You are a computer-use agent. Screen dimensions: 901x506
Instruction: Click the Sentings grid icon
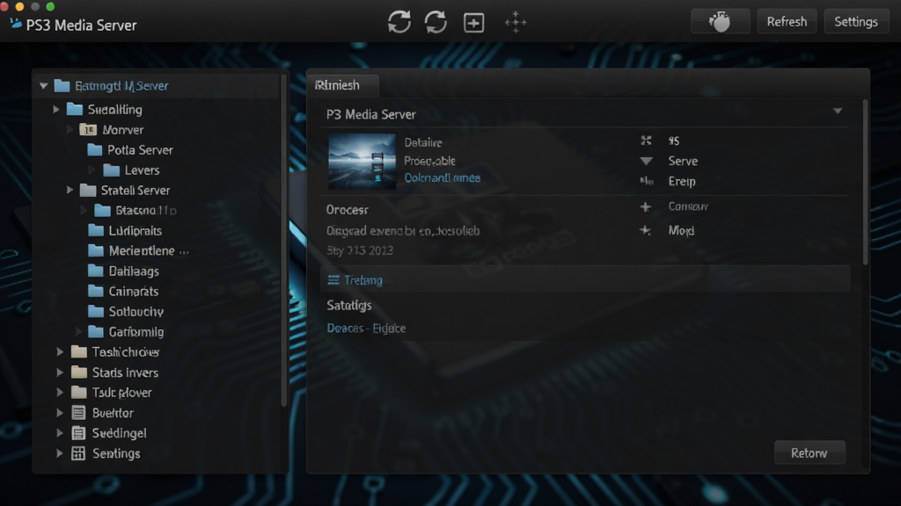click(x=78, y=453)
